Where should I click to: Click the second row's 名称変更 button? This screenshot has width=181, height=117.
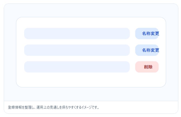(x=147, y=50)
